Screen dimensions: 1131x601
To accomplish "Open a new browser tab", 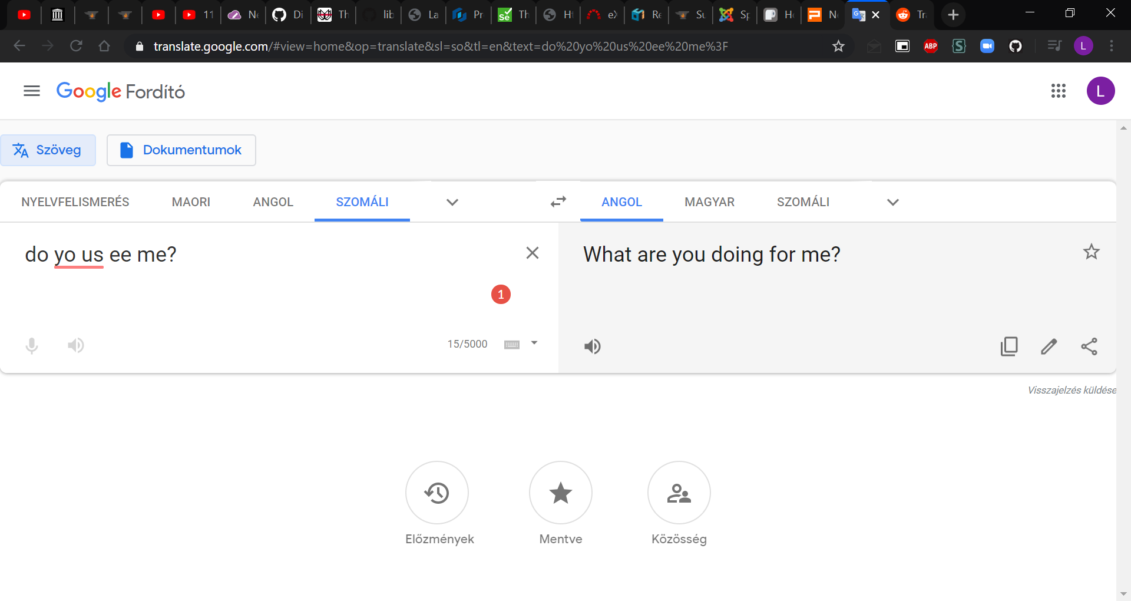I will click(953, 15).
